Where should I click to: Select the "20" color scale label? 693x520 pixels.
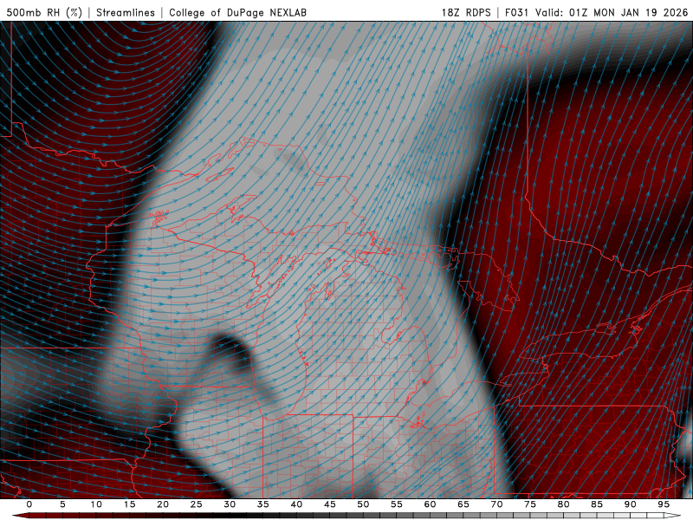[163, 504]
